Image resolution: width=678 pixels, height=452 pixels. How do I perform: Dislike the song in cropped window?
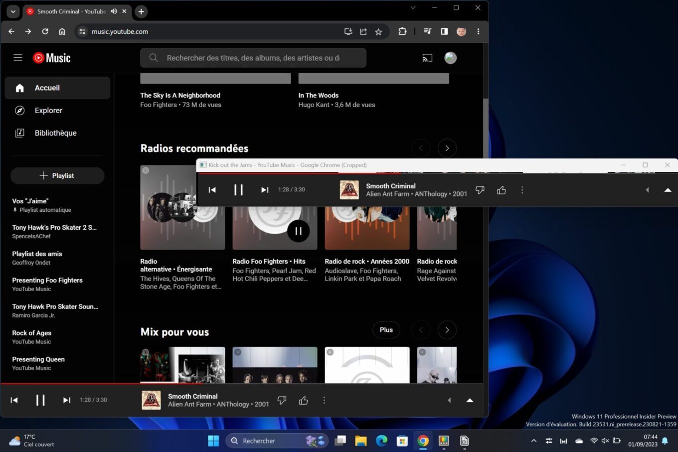pyautogui.click(x=480, y=190)
